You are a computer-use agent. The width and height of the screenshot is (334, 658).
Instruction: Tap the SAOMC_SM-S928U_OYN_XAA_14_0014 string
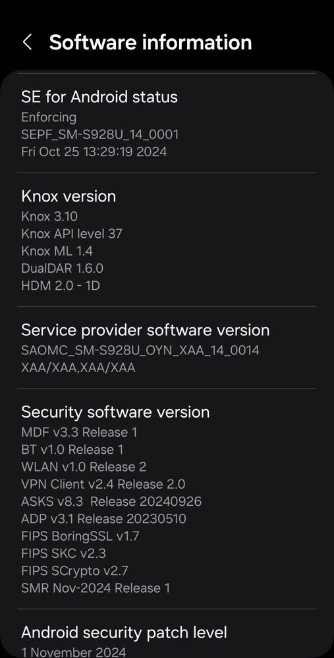click(140, 350)
